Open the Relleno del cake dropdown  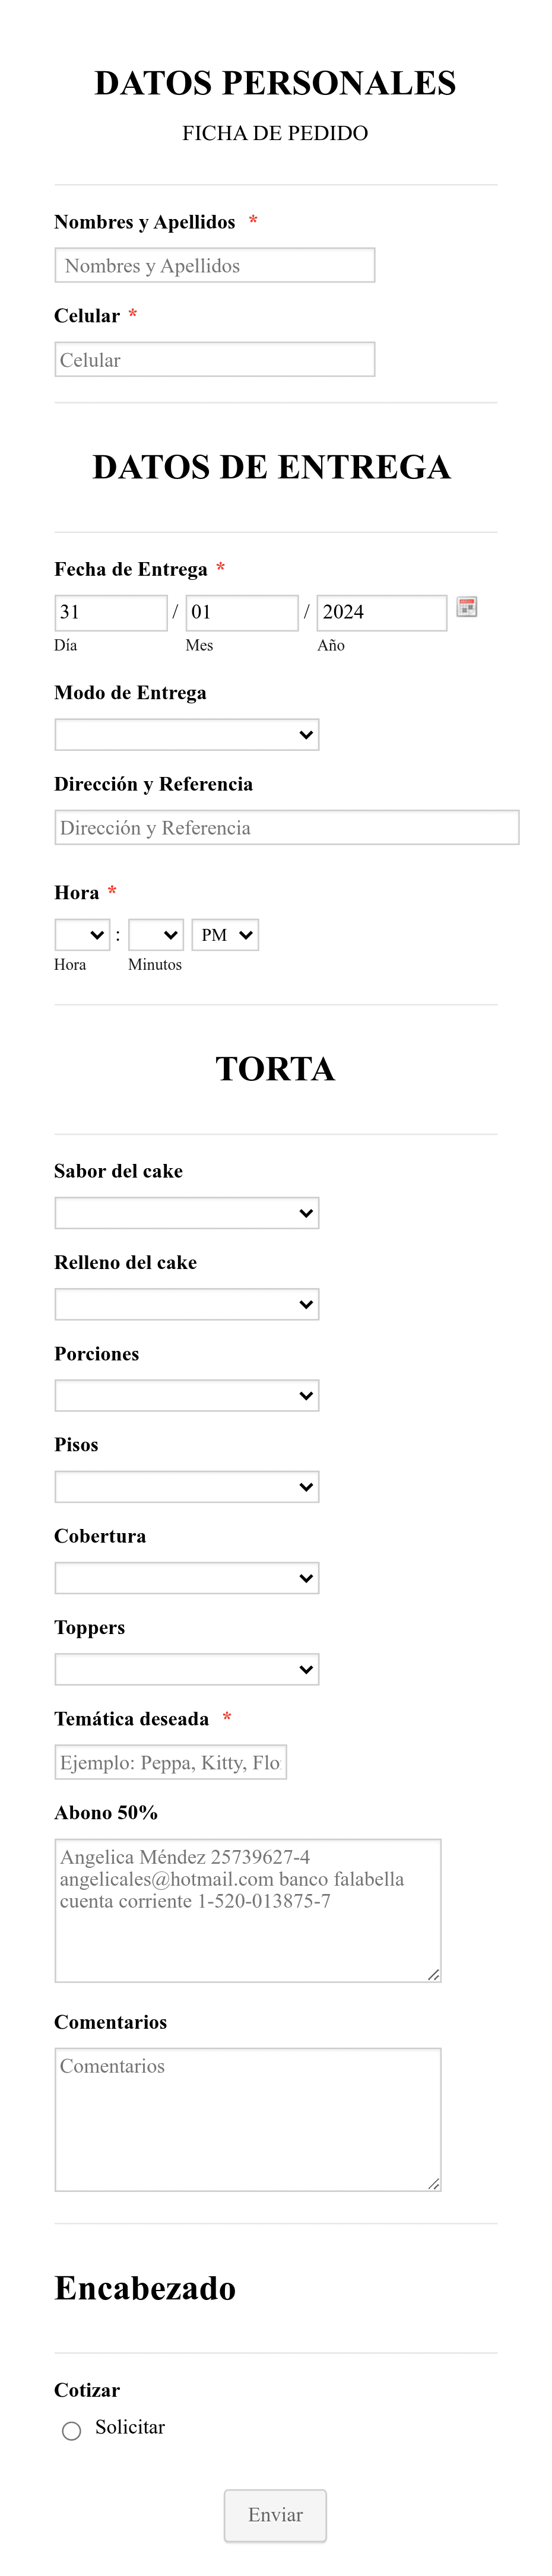(187, 1303)
